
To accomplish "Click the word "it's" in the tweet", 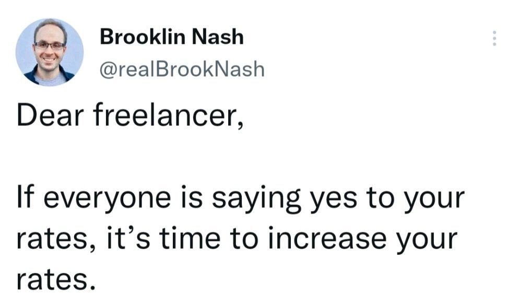I will click(128, 238).
